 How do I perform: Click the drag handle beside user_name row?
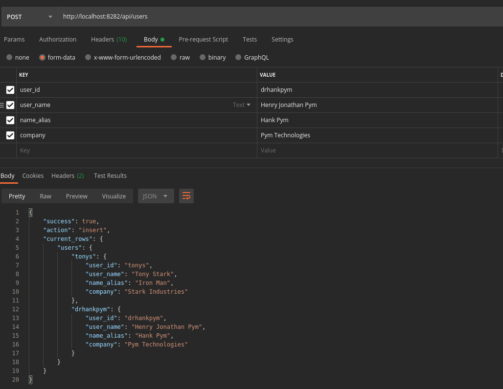coord(2,105)
